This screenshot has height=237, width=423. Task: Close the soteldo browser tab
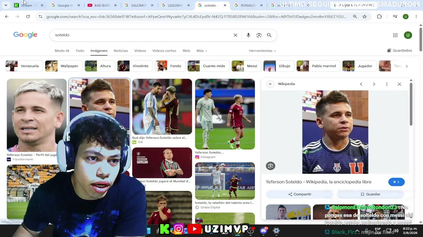225,5
